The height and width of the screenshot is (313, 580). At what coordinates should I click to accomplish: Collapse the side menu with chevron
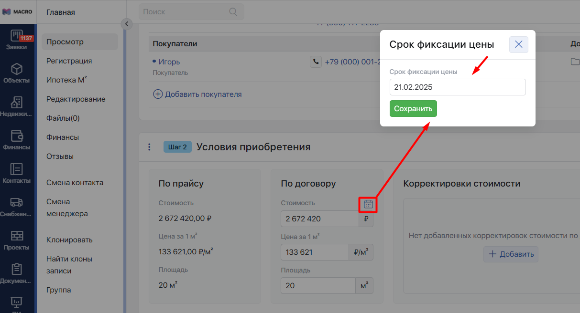click(126, 23)
